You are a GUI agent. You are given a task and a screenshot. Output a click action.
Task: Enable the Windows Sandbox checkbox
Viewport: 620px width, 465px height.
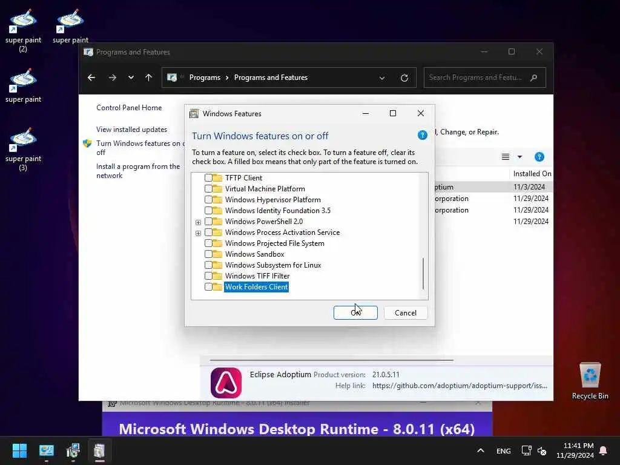click(208, 254)
